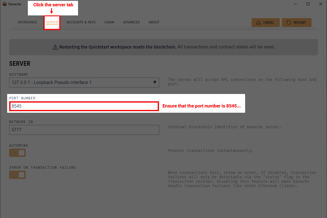Image resolution: width=327 pixels, height=218 pixels.
Task: Click the 'Internal blockchain identifier' description text
Action: [225, 127]
